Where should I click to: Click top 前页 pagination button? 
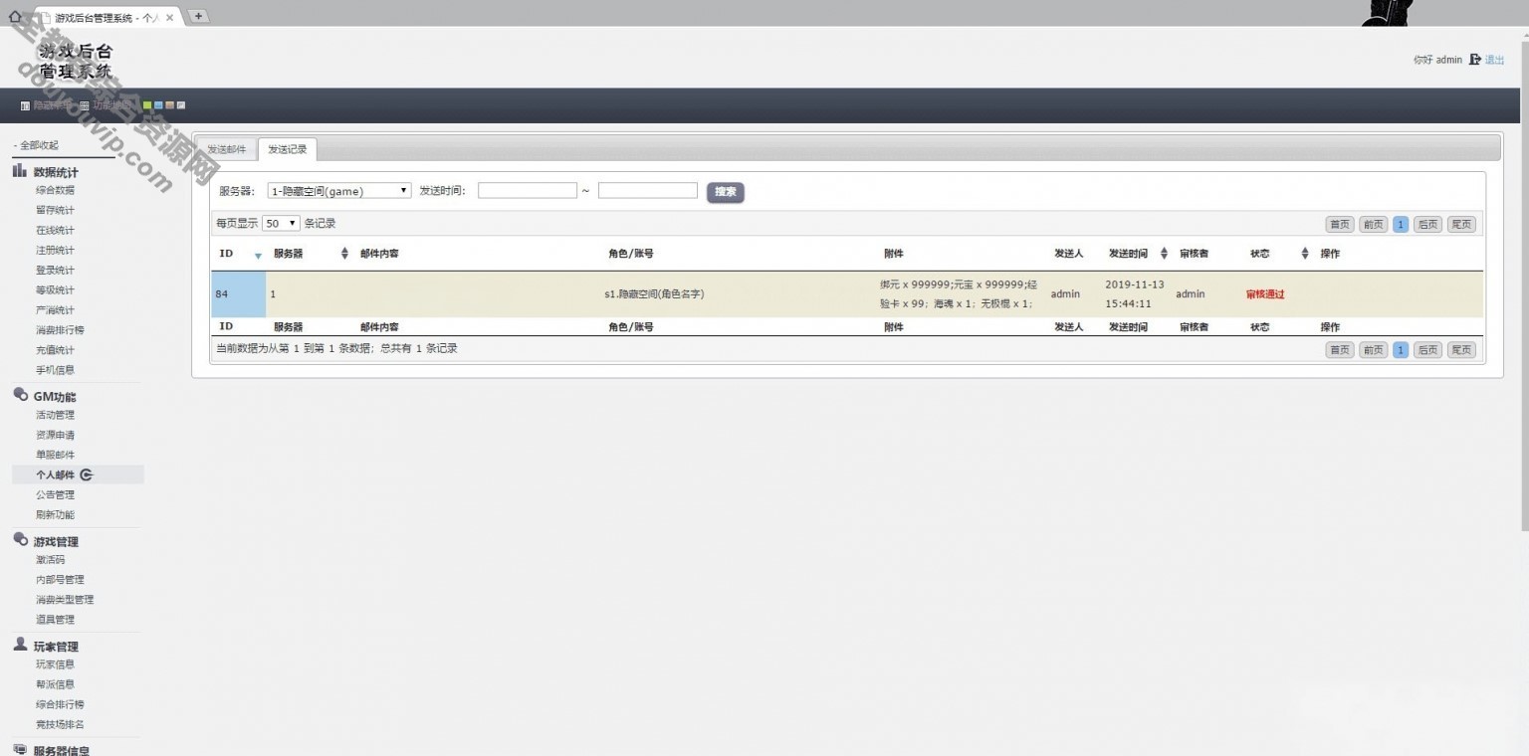click(x=1374, y=225)
